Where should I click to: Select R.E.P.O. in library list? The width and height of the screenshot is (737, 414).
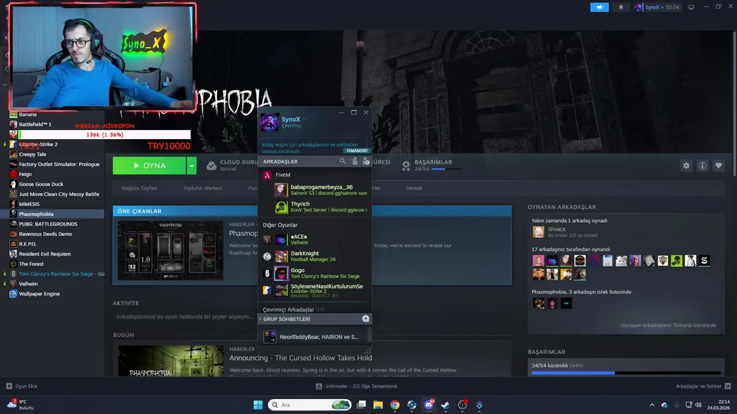coord(28,244)
